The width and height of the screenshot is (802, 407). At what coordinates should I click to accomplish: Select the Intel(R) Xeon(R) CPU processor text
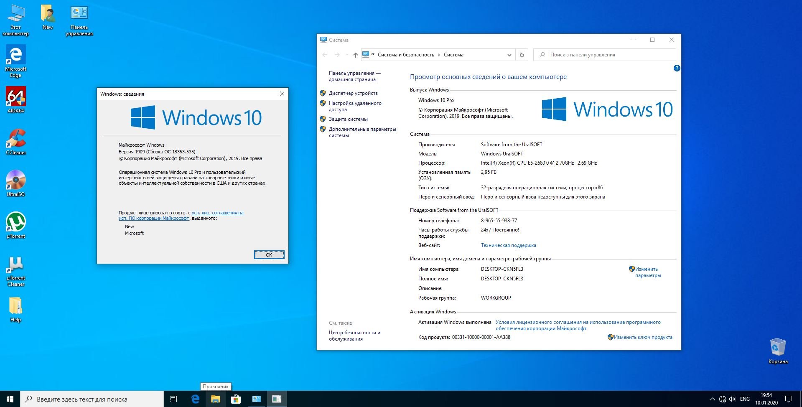539,163
